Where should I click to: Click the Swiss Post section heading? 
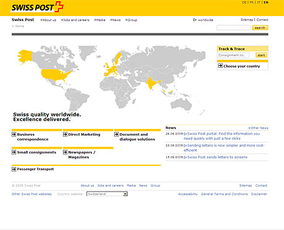[x=23, y=20]
